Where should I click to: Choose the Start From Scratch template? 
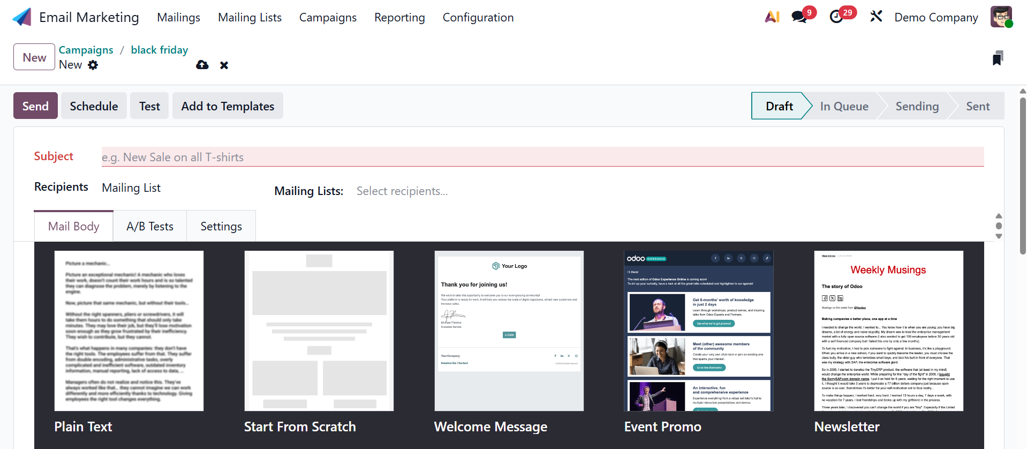(x=319, y=331)
